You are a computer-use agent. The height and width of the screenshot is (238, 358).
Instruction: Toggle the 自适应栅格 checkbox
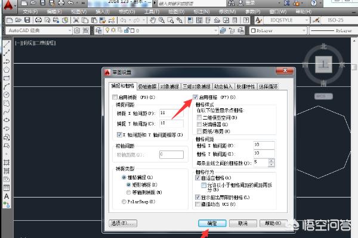click(199, 177)
